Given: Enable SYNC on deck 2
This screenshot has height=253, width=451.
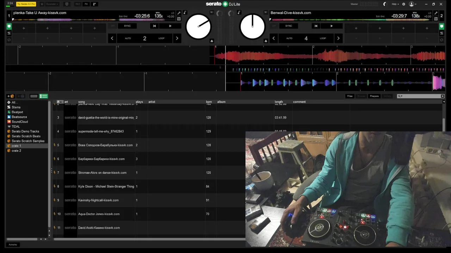Looking at the screenshot, I should click(289, 26).
